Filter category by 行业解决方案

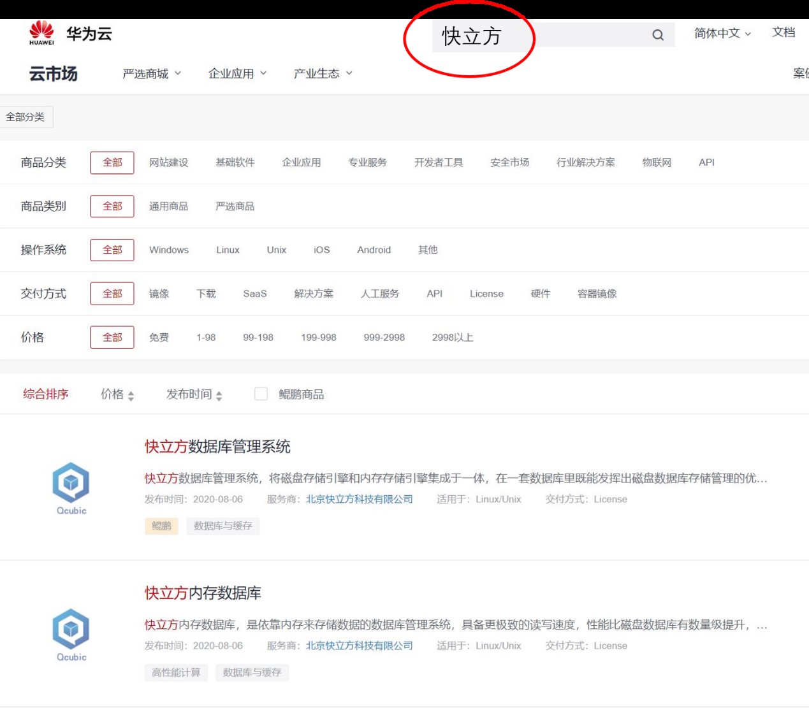tap(586, 163)
